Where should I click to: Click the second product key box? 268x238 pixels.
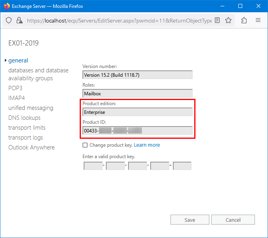pyautogui.click(x=115, y=166)
